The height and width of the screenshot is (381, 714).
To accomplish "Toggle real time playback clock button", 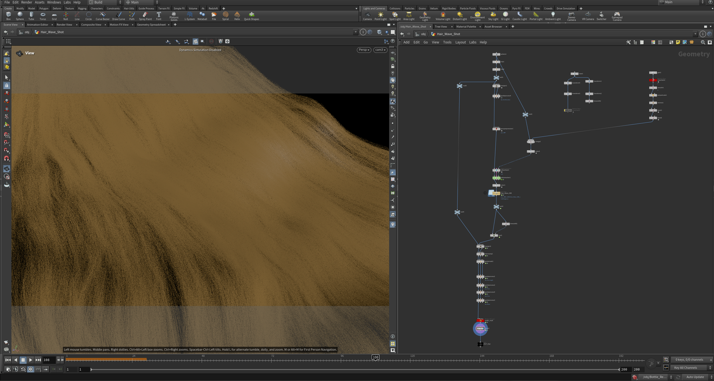I will 30,369.
